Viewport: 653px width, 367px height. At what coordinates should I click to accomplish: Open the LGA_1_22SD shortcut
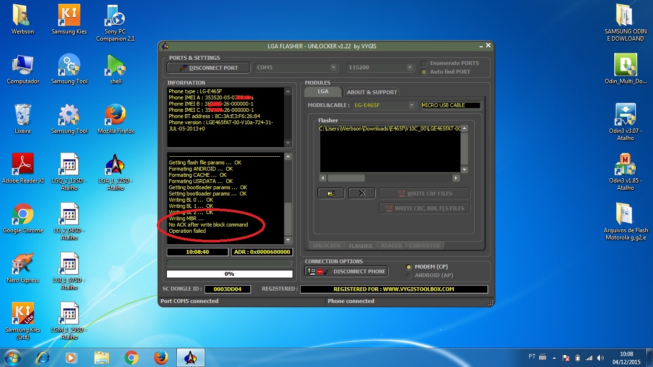[115, 172]
